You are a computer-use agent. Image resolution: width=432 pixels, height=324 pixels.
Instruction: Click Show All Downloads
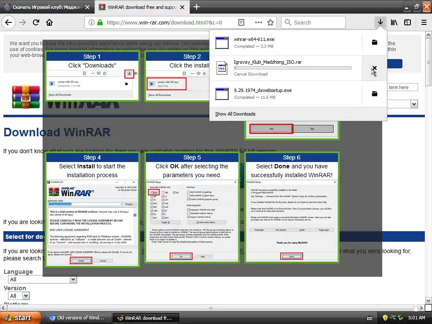click(x=235, y=114)
